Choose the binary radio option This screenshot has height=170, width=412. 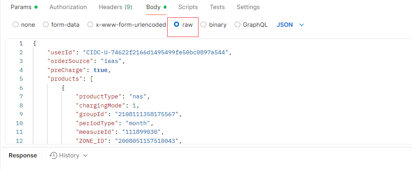pos(204,25)
